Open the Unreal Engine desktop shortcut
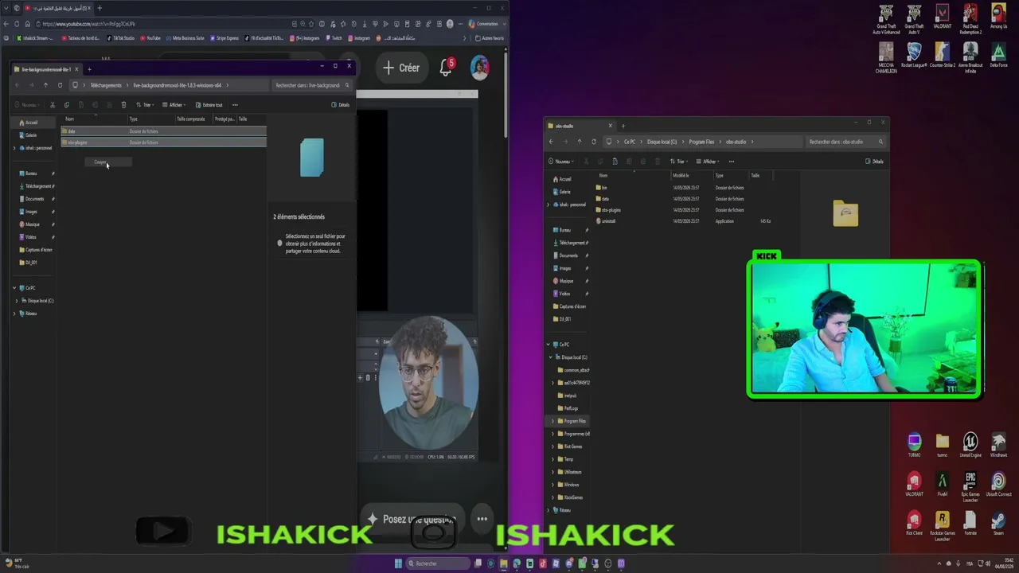The height and width of the screenshot is (573, 1019). tap(970, 445)
